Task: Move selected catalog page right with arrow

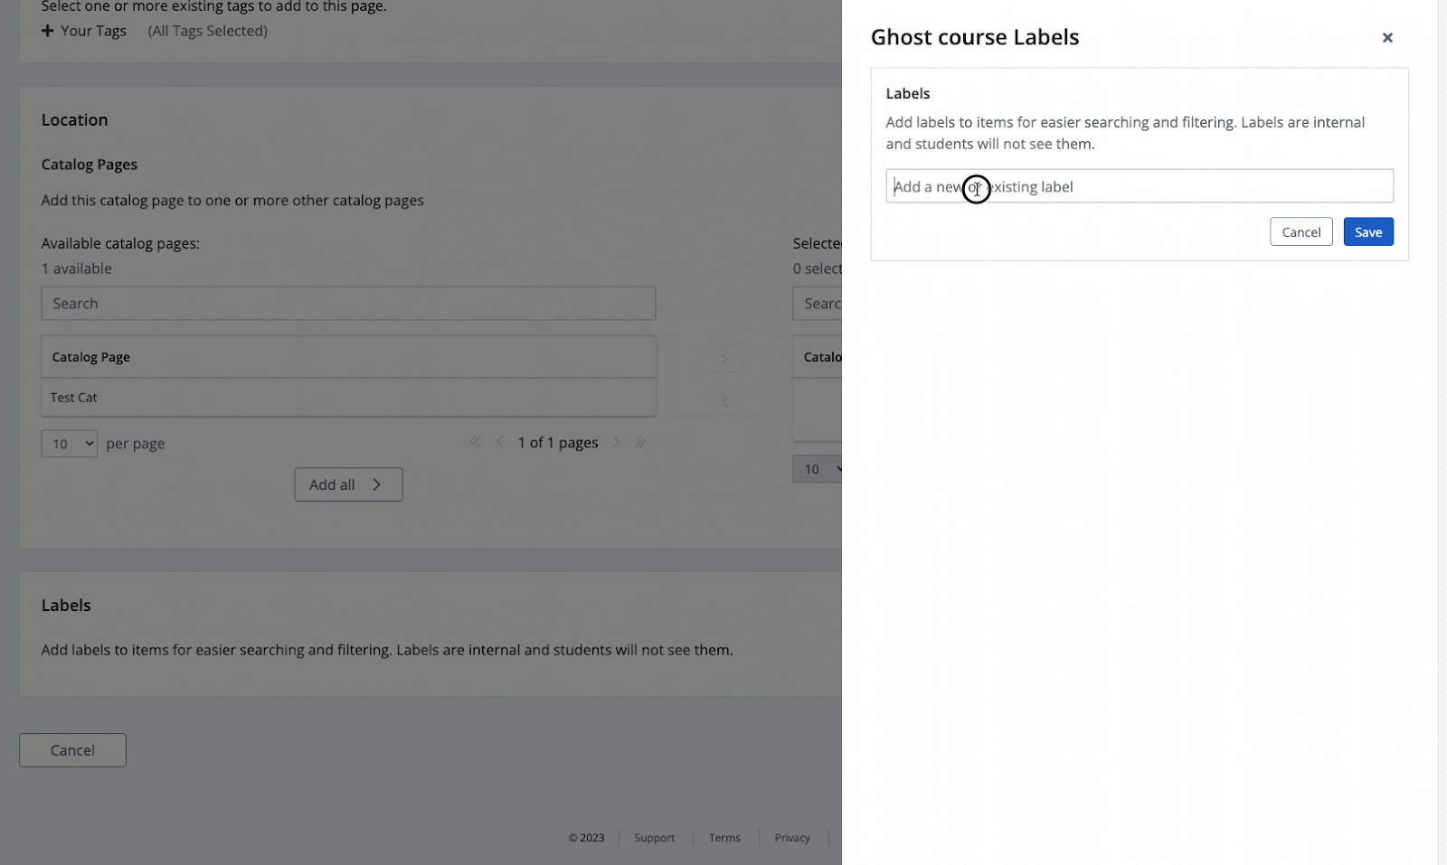Action: 723,359
